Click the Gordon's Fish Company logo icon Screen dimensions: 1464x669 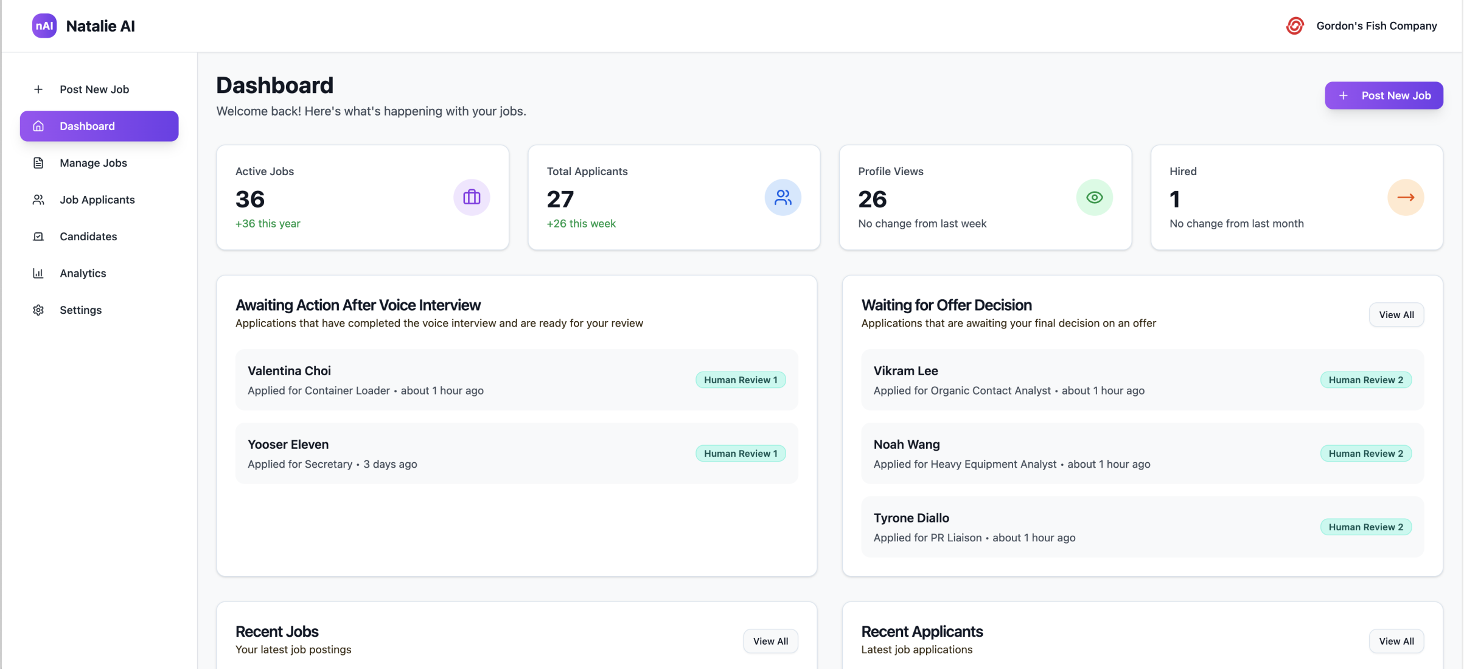coord(1295,26)
